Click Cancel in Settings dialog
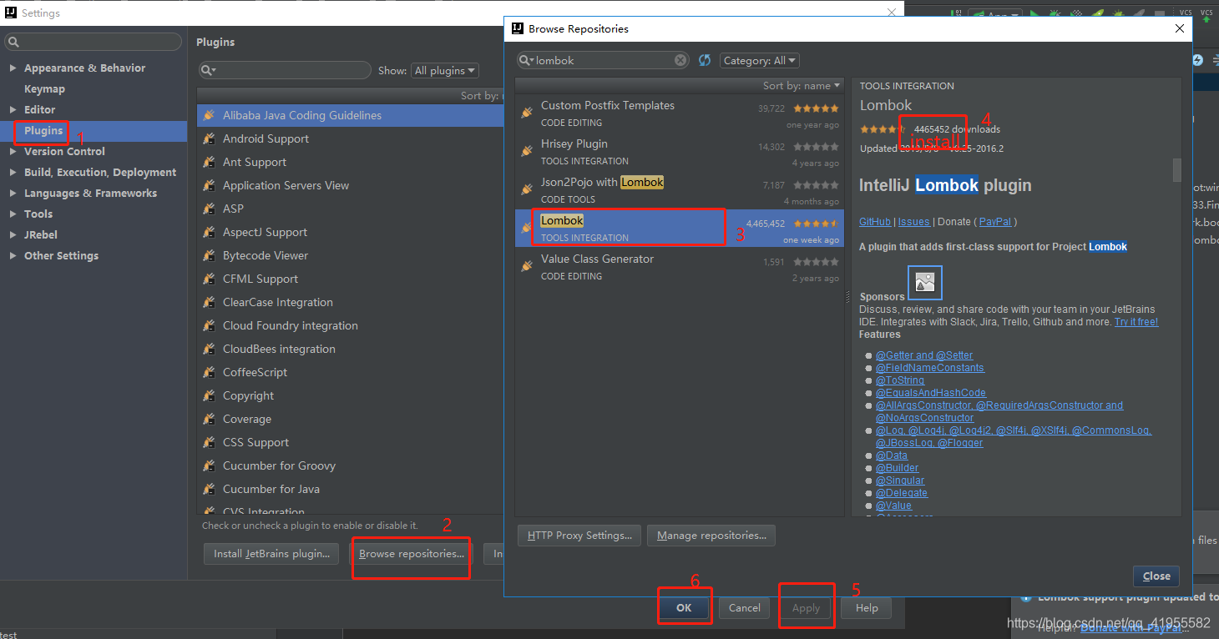This screenshot has height=639, width=1219. [x=744, y=608]
